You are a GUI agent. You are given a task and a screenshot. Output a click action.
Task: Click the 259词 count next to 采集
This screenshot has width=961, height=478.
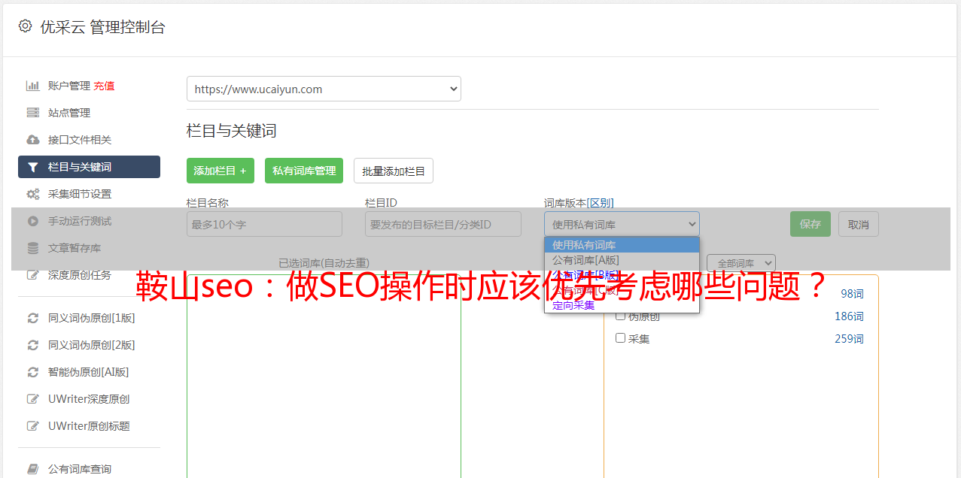pyautogui.click(x=849, y=339)
